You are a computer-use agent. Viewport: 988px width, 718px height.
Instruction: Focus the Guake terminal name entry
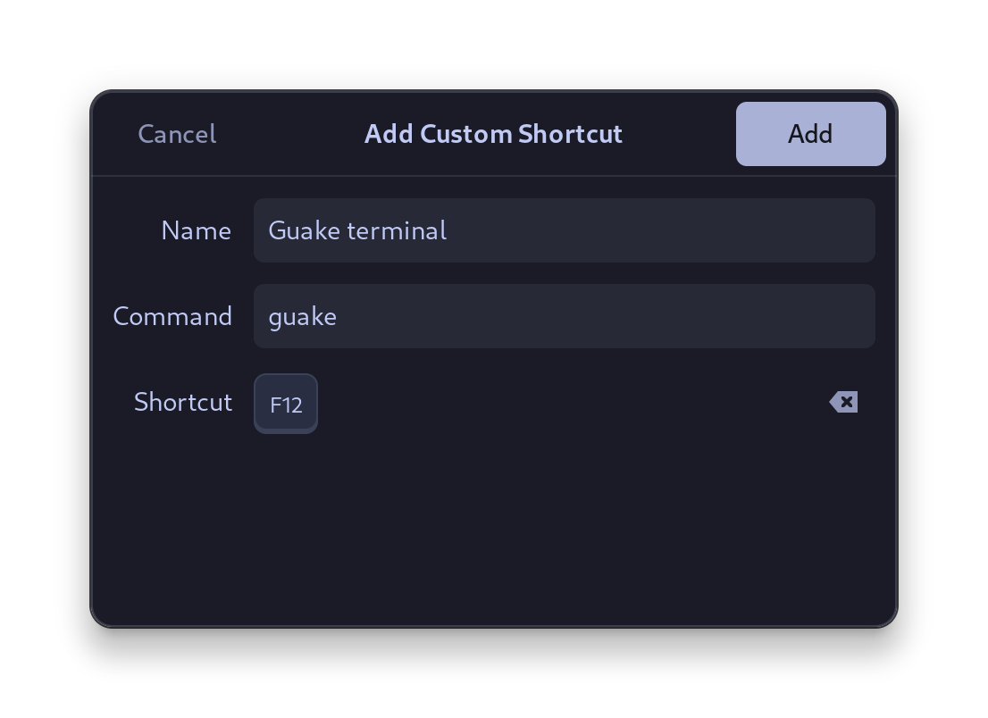pos(565,230)
